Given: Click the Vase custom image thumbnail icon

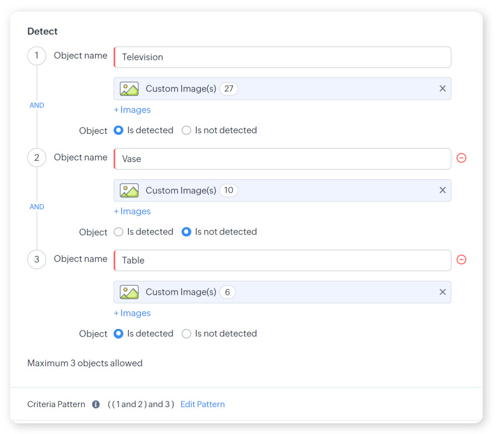Looking at the screenshot, I should pyautogui.click(x=129, y=190).
